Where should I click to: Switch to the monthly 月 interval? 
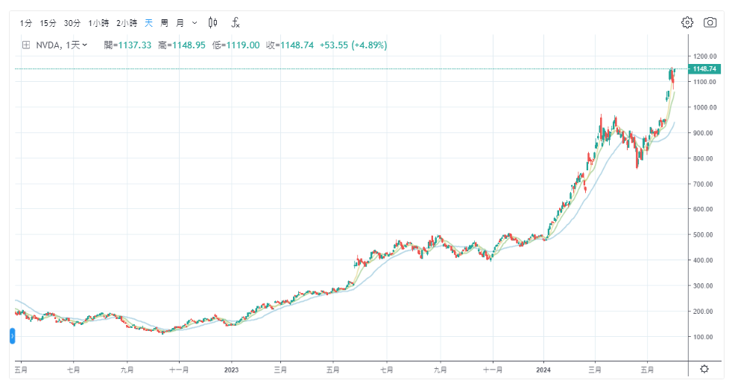coord(180,22)
